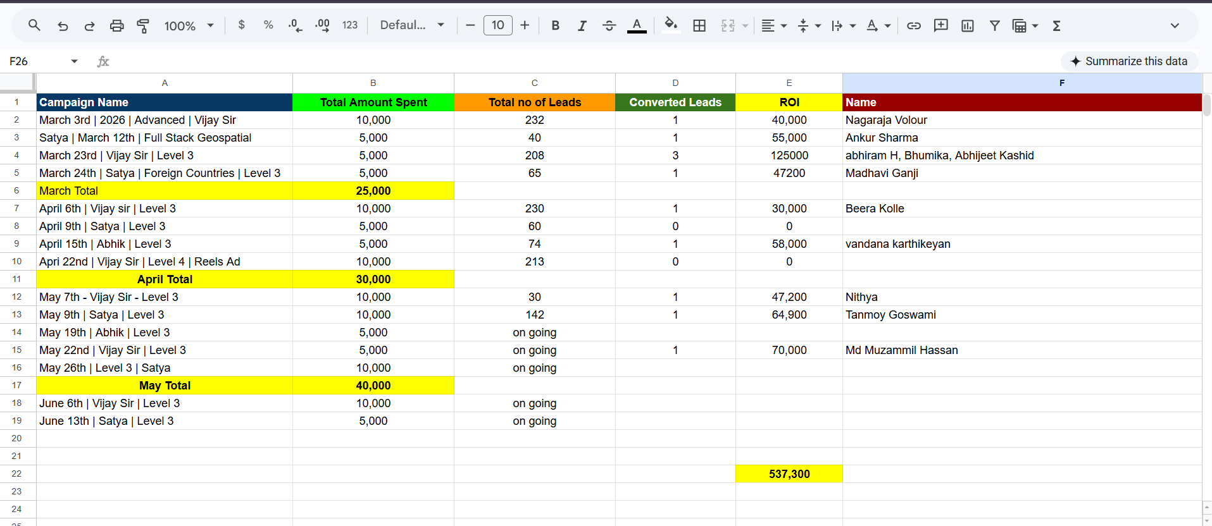Format selection as percent
Image resolution: width=1212 pixels, height=526 pixels.
click(x=268, y=25)
